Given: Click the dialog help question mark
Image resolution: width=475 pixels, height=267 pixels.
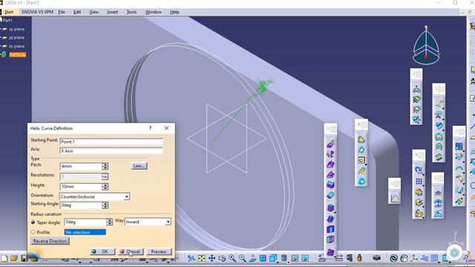Looking at the screenshot, I should [150, 128].
